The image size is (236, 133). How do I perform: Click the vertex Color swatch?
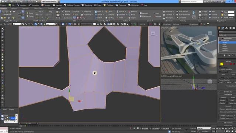(231, 12)
